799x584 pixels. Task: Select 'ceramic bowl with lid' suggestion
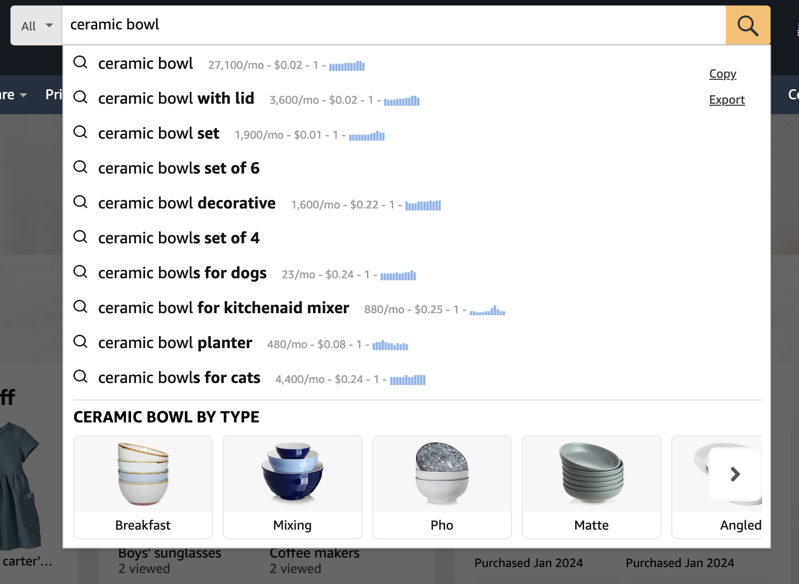[x=176, y=99]
